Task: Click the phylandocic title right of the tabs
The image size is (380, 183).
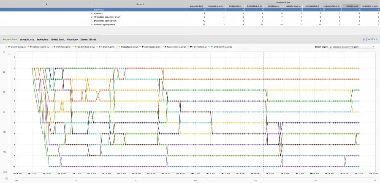Action: pos(370,39)
